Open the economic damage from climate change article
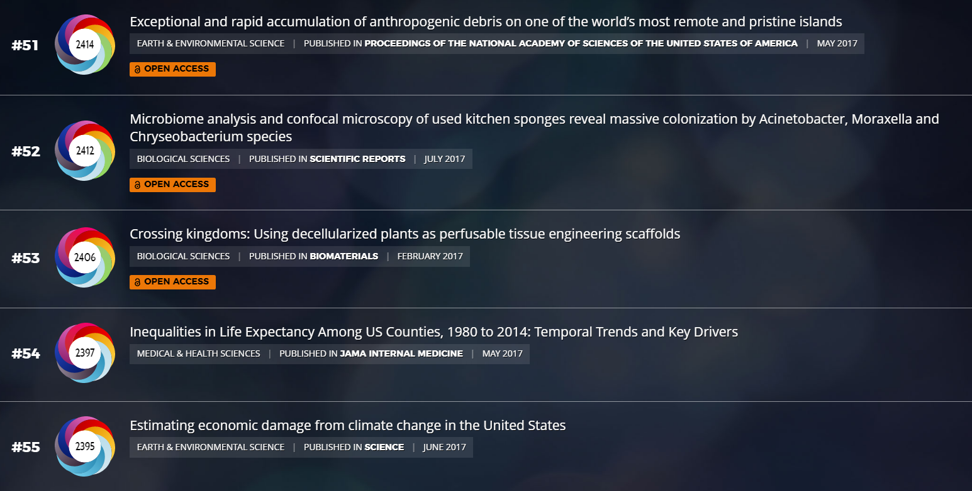This screenshot has width=972, height=491. 348,426
